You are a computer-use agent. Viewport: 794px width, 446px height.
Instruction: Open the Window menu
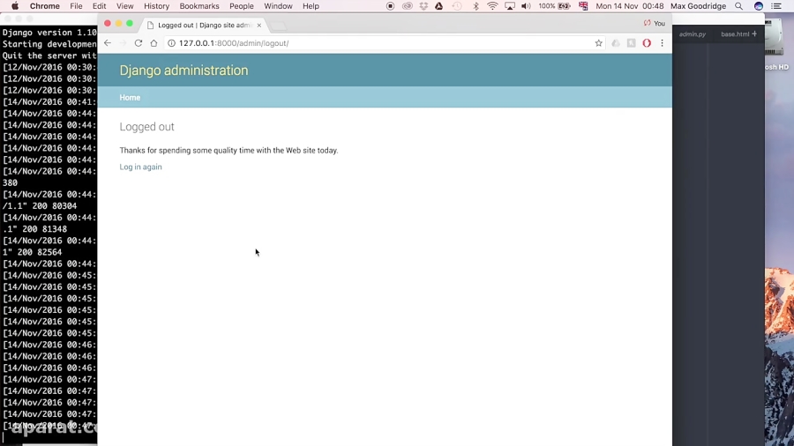coord(278,6)
